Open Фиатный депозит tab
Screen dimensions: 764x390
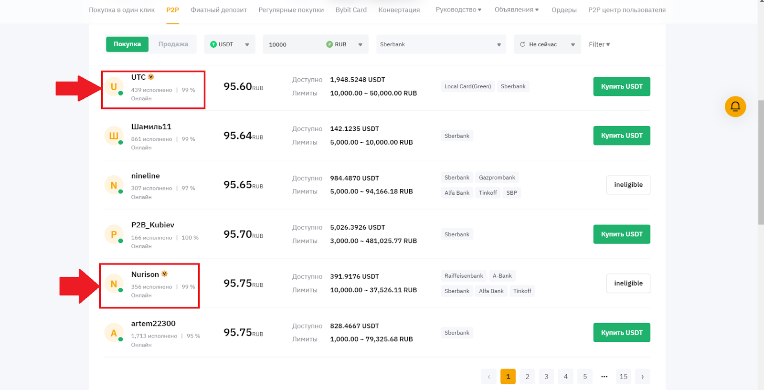pyautogui.click(x=219, y=10)
